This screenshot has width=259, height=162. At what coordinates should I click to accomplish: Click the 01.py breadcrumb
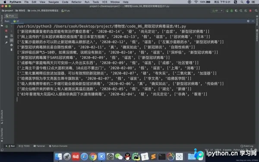tap(66, 10)
